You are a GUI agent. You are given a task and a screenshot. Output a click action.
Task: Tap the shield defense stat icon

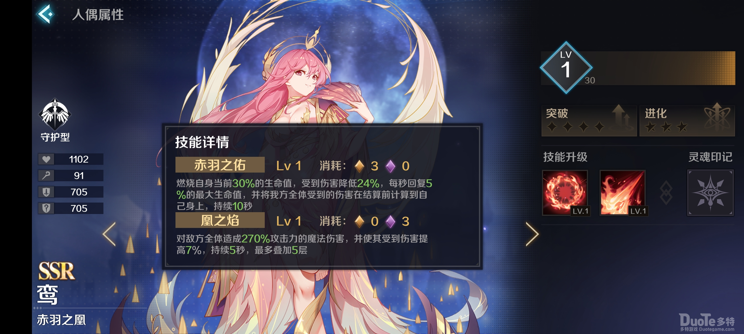pyautogui.click(x=46, y=192)
